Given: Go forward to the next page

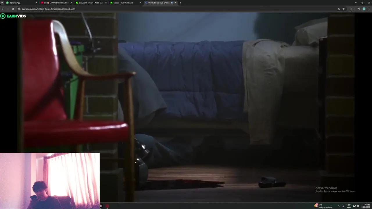Looking at the screenshot, I should [8, 9].
